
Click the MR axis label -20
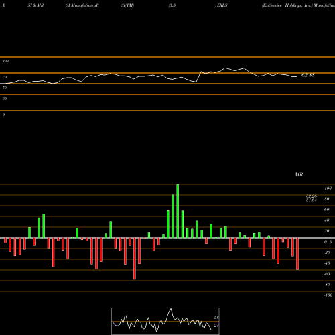click(x=327, y=253)
